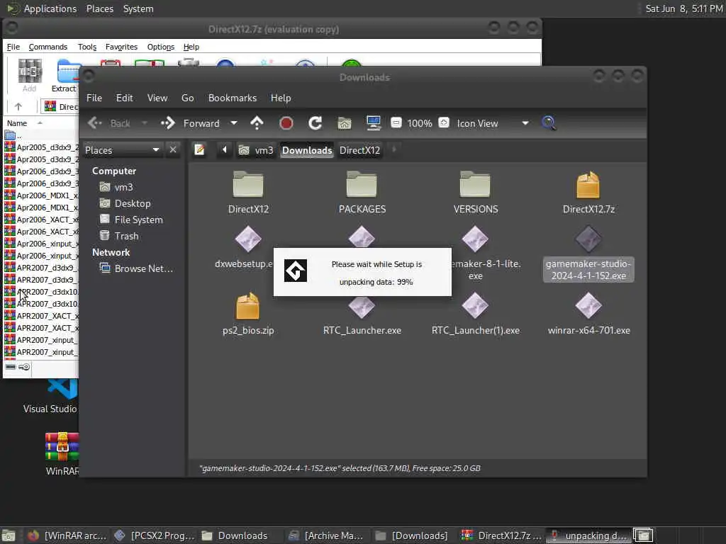726x544 pixels.
Task: Go up to parent folder
Action: [257, 123]
